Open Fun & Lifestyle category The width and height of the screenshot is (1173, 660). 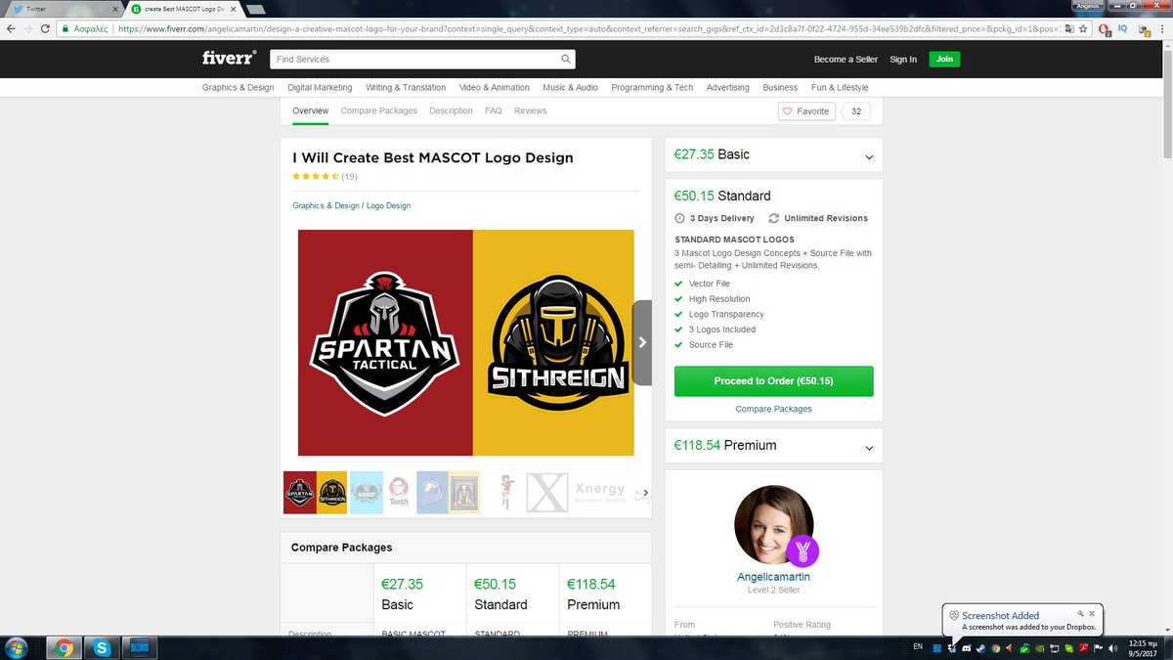840,87
